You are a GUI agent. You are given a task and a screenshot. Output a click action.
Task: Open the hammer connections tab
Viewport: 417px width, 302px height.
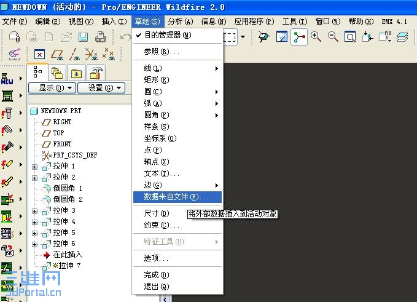point(96,73)
